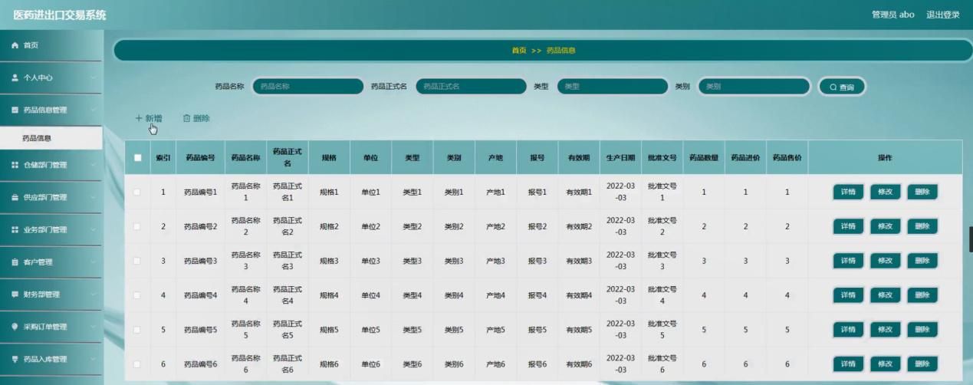Click the plus icon to add new 药品
The image size is (973, 385).
tap(139, 118)
